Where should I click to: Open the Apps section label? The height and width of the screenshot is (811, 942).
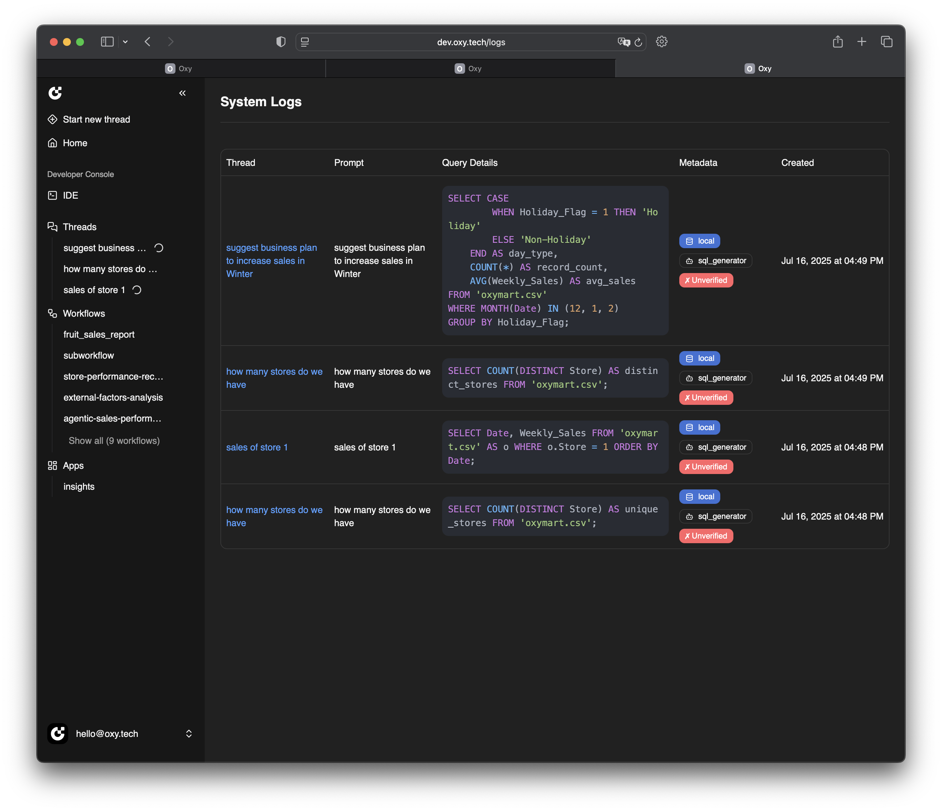[73, 466]
